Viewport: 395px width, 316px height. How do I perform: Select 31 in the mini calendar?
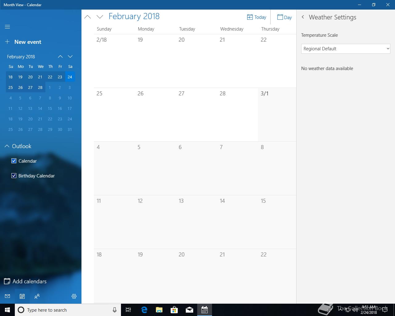pyautogui.click(x=70, y=129)
